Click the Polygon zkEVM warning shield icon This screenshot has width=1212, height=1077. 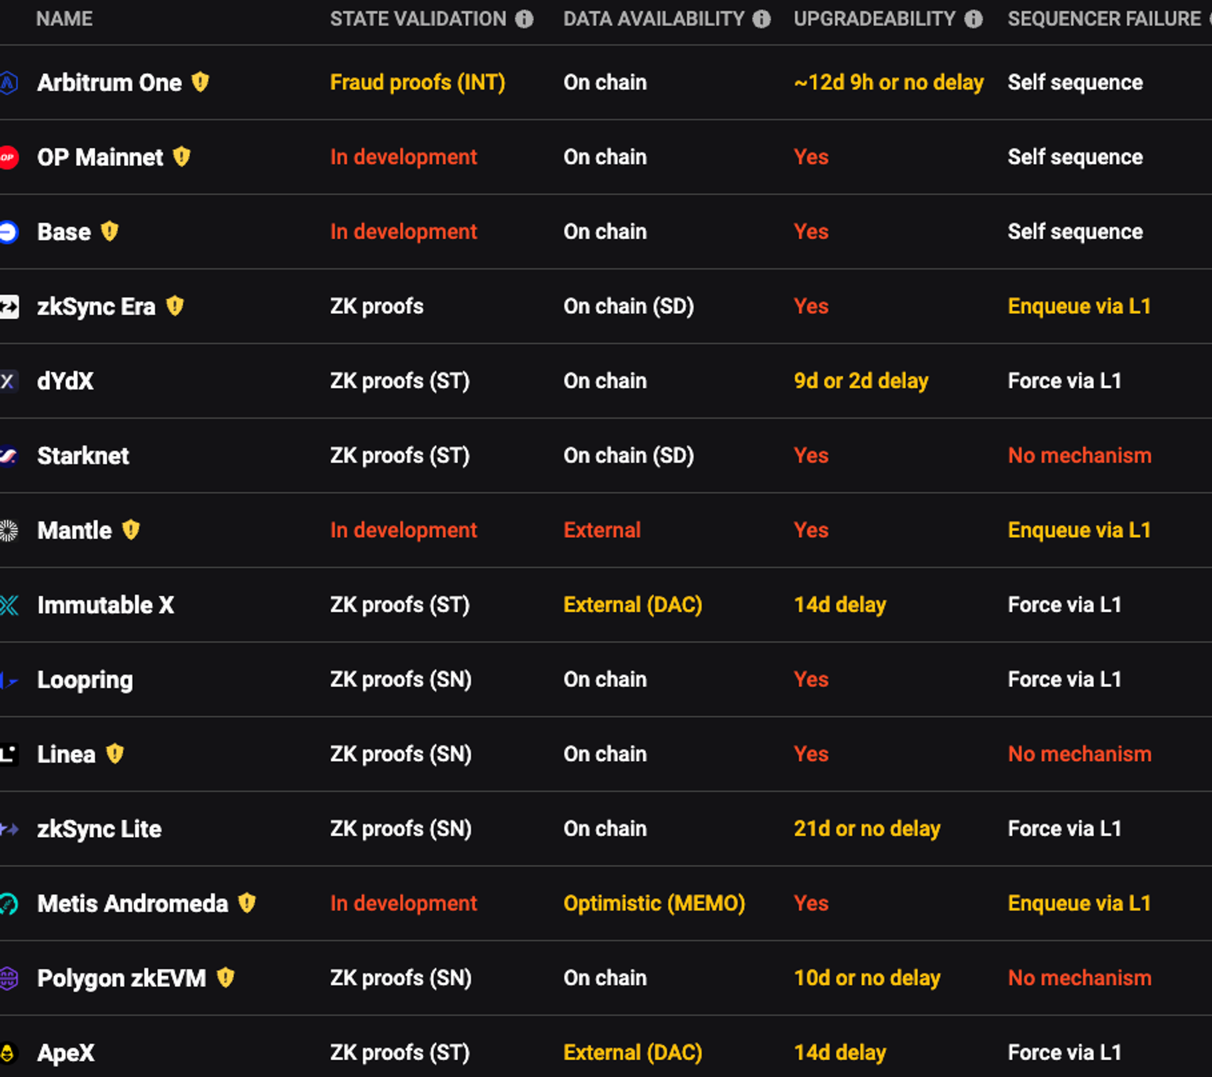(225, 978)
